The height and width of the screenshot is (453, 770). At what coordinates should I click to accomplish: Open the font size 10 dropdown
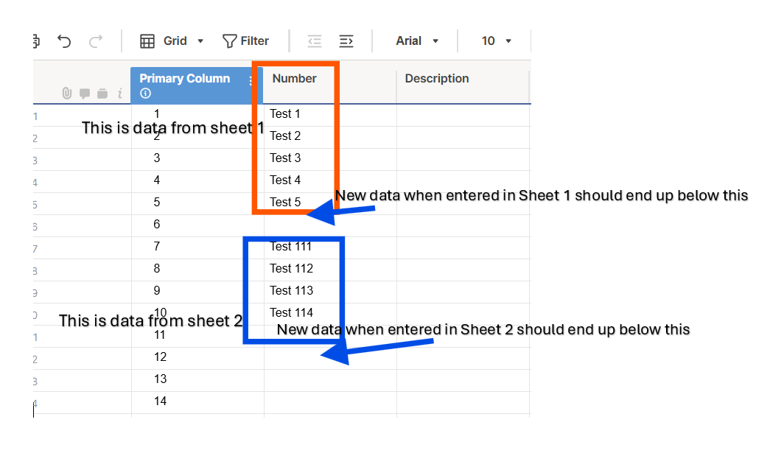point(496,41)
